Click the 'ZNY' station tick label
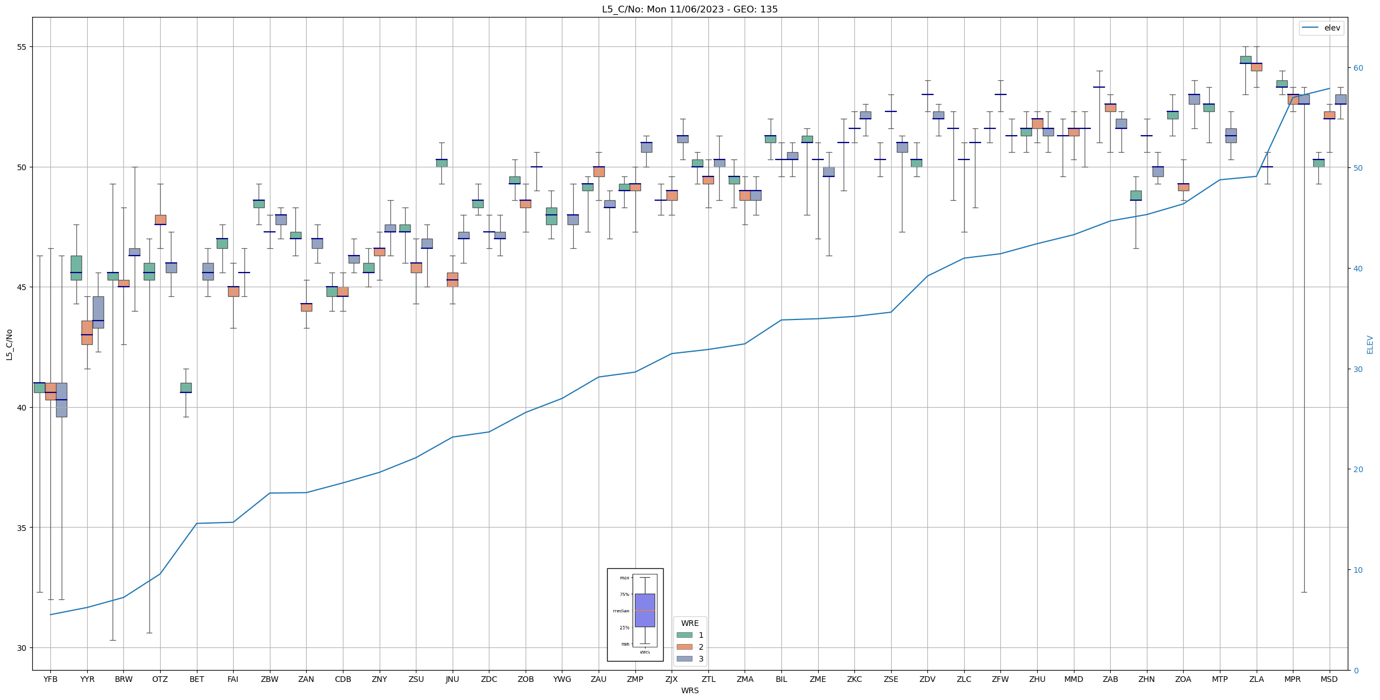This screenshot has width=1380, height=700. pyautogui.click(x=379, y=679)
